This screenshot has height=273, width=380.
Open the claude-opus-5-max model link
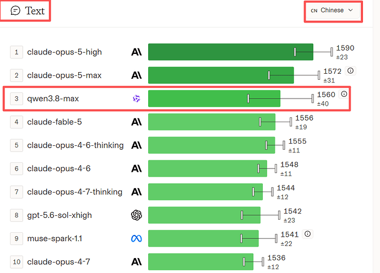point(64,75)
